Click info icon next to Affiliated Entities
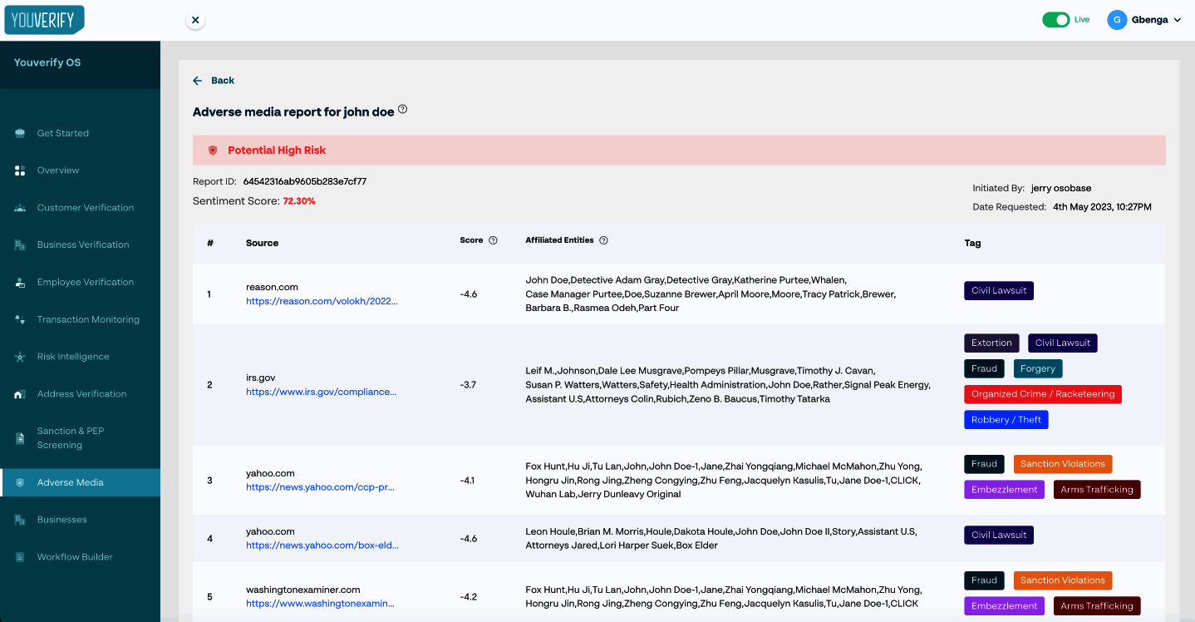 tap(604, 240)
